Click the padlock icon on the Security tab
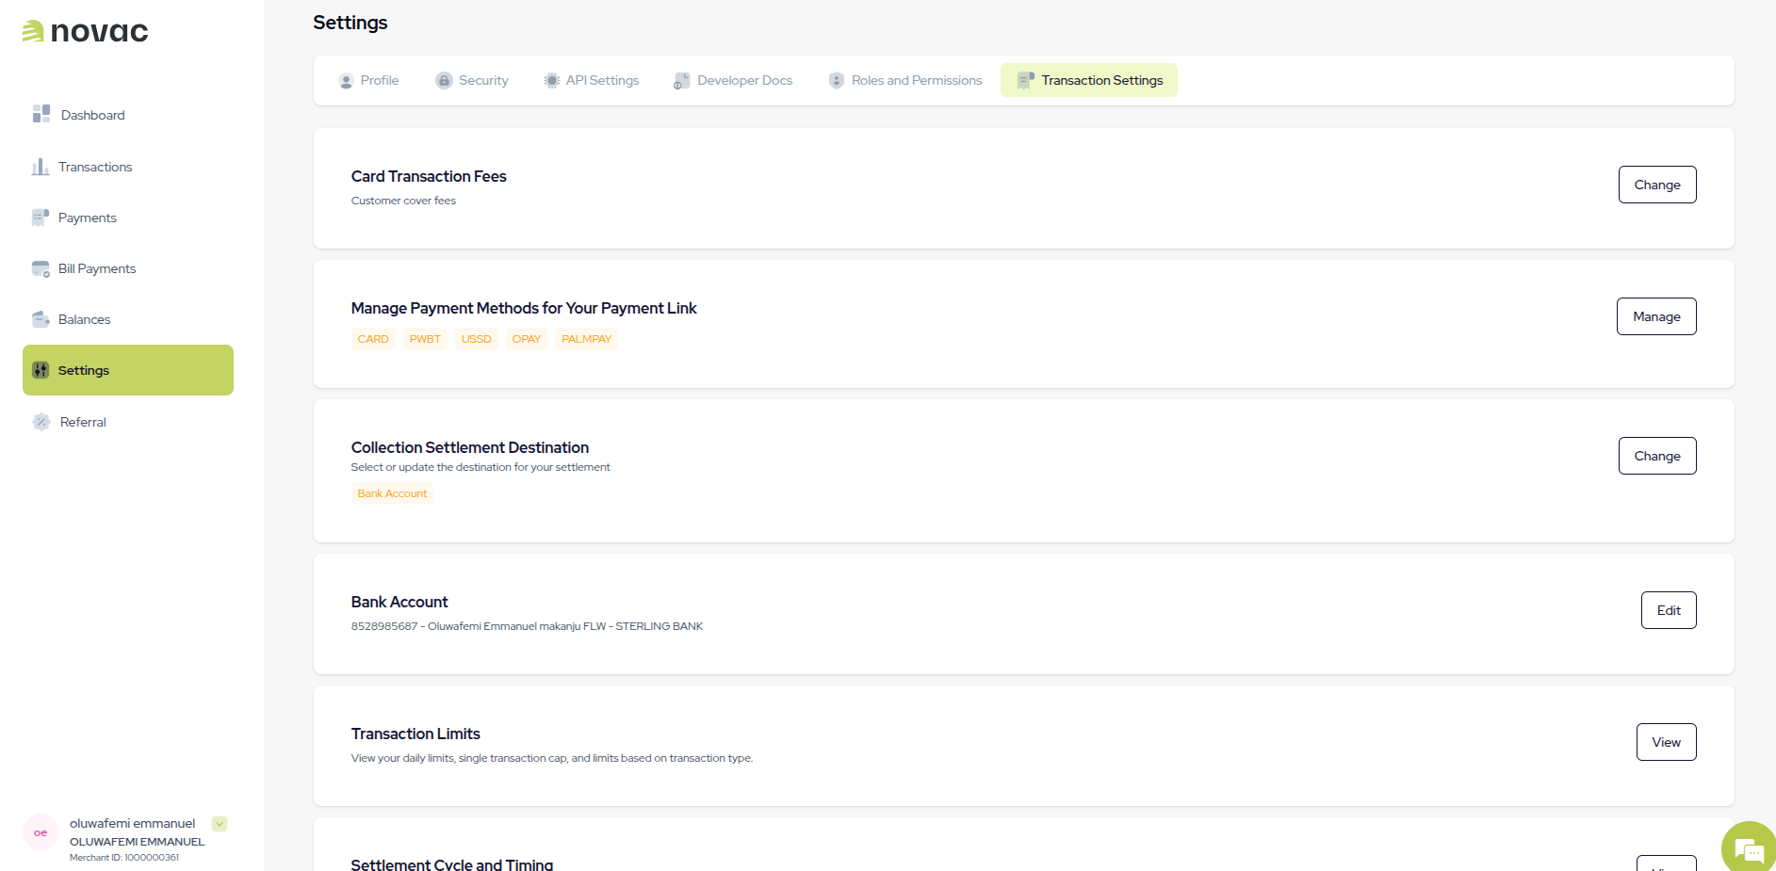 coord(443,80)
